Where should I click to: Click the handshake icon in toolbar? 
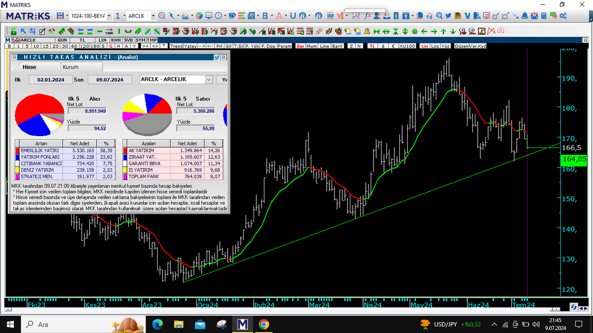pyautogui.click(x=232, y=15)
